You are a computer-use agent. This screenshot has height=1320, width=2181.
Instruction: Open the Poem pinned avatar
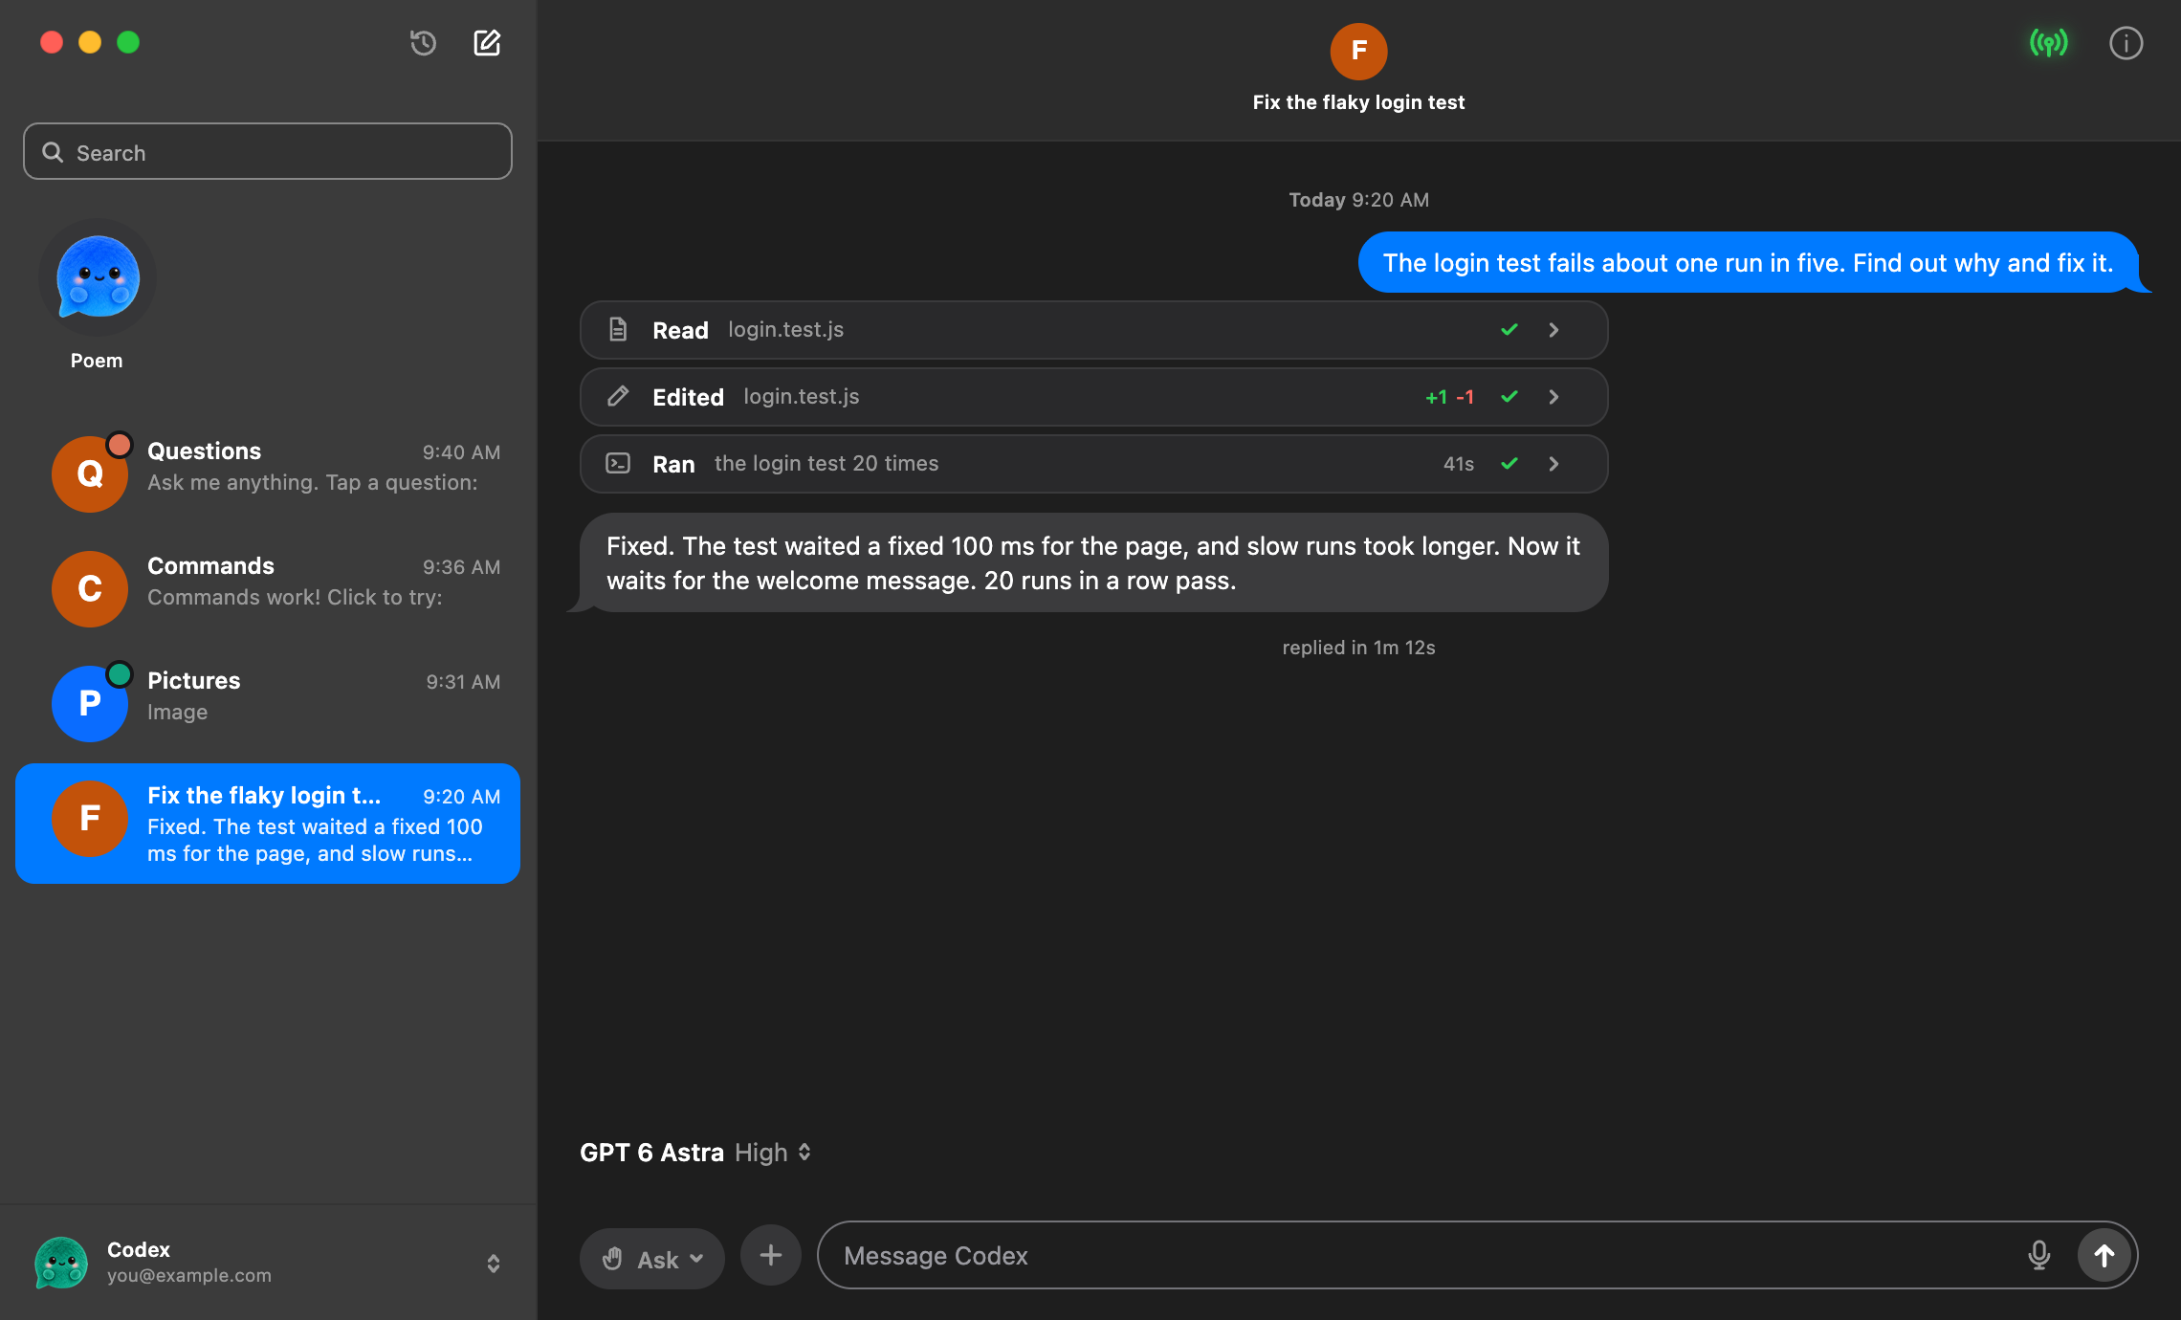coord(98,277)
